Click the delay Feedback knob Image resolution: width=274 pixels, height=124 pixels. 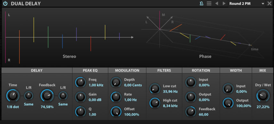(47, 96)
